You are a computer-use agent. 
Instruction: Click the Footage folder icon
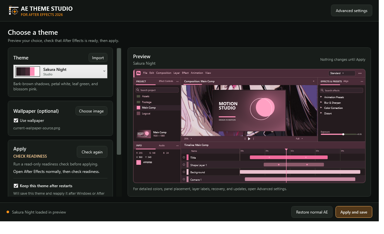pyautogui.click(x=138, y=102)
